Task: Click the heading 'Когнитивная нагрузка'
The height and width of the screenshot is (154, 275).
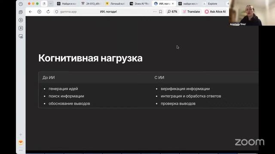Action: pyautogui.click(x=90, y=58)
